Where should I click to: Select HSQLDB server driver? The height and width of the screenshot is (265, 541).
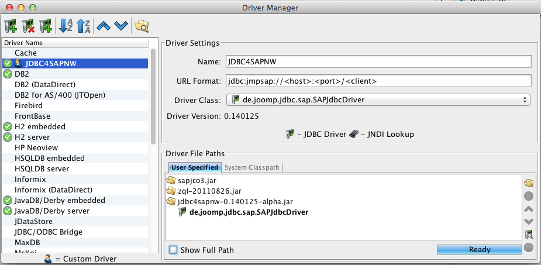(x=75, y=168)
